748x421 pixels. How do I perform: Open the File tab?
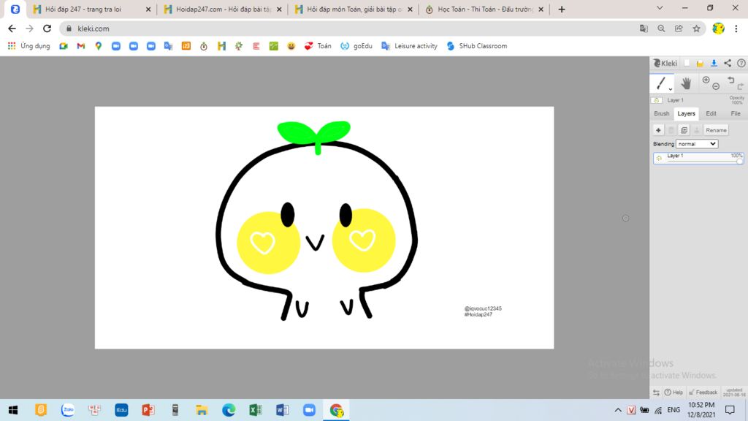(x=735, y=113)
